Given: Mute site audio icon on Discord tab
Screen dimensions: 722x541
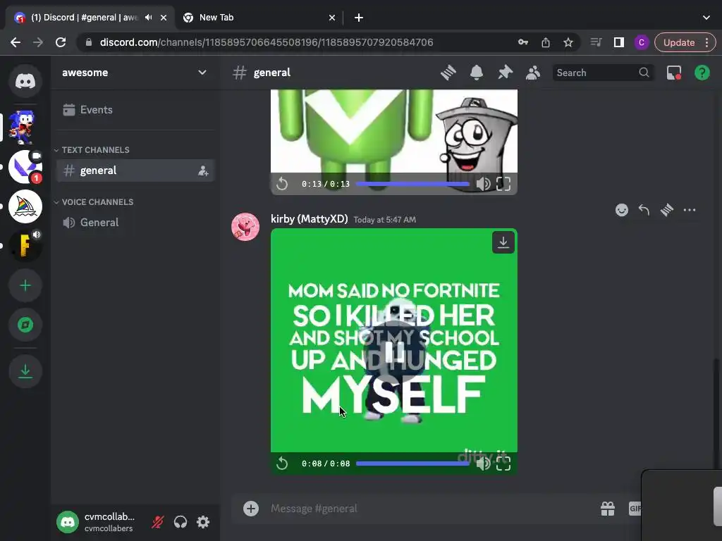Looking at the screenshot, I should pos(148,18).
